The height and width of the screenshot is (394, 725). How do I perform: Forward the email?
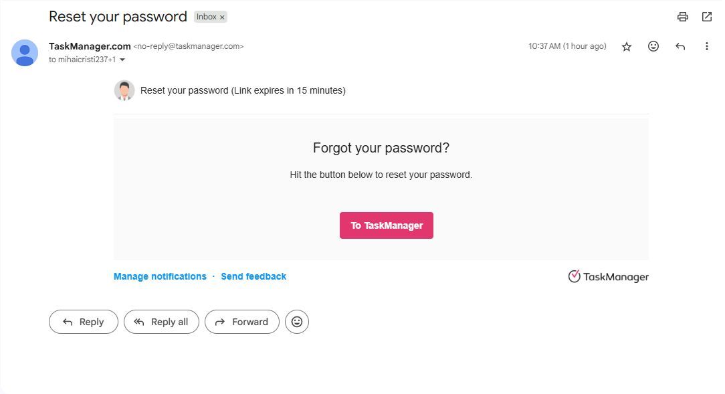click(x=242, y=322)
